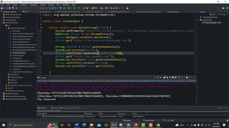Expand the JavaFundamentals project node
Screen dimensions: 229x128
tap(2, 17)
